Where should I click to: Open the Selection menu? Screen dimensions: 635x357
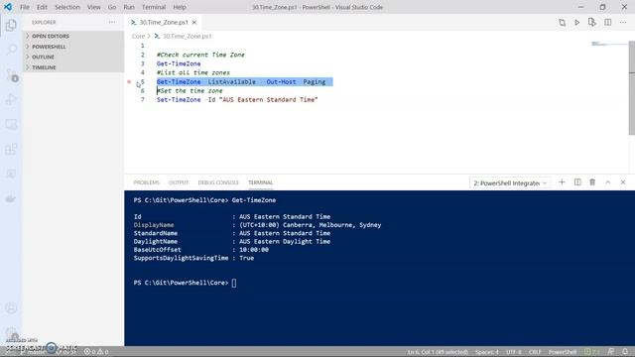67,7
